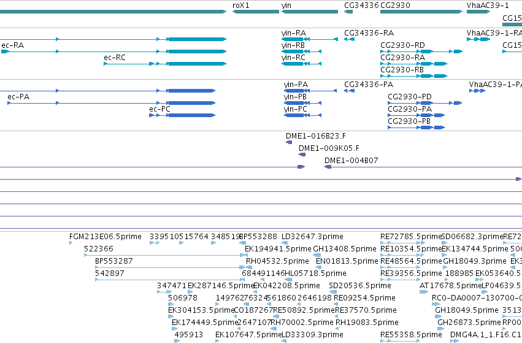Select EST 506978 label
This screenshot has width=522, height=344.
pyautogui.click(x=183, y=298)
